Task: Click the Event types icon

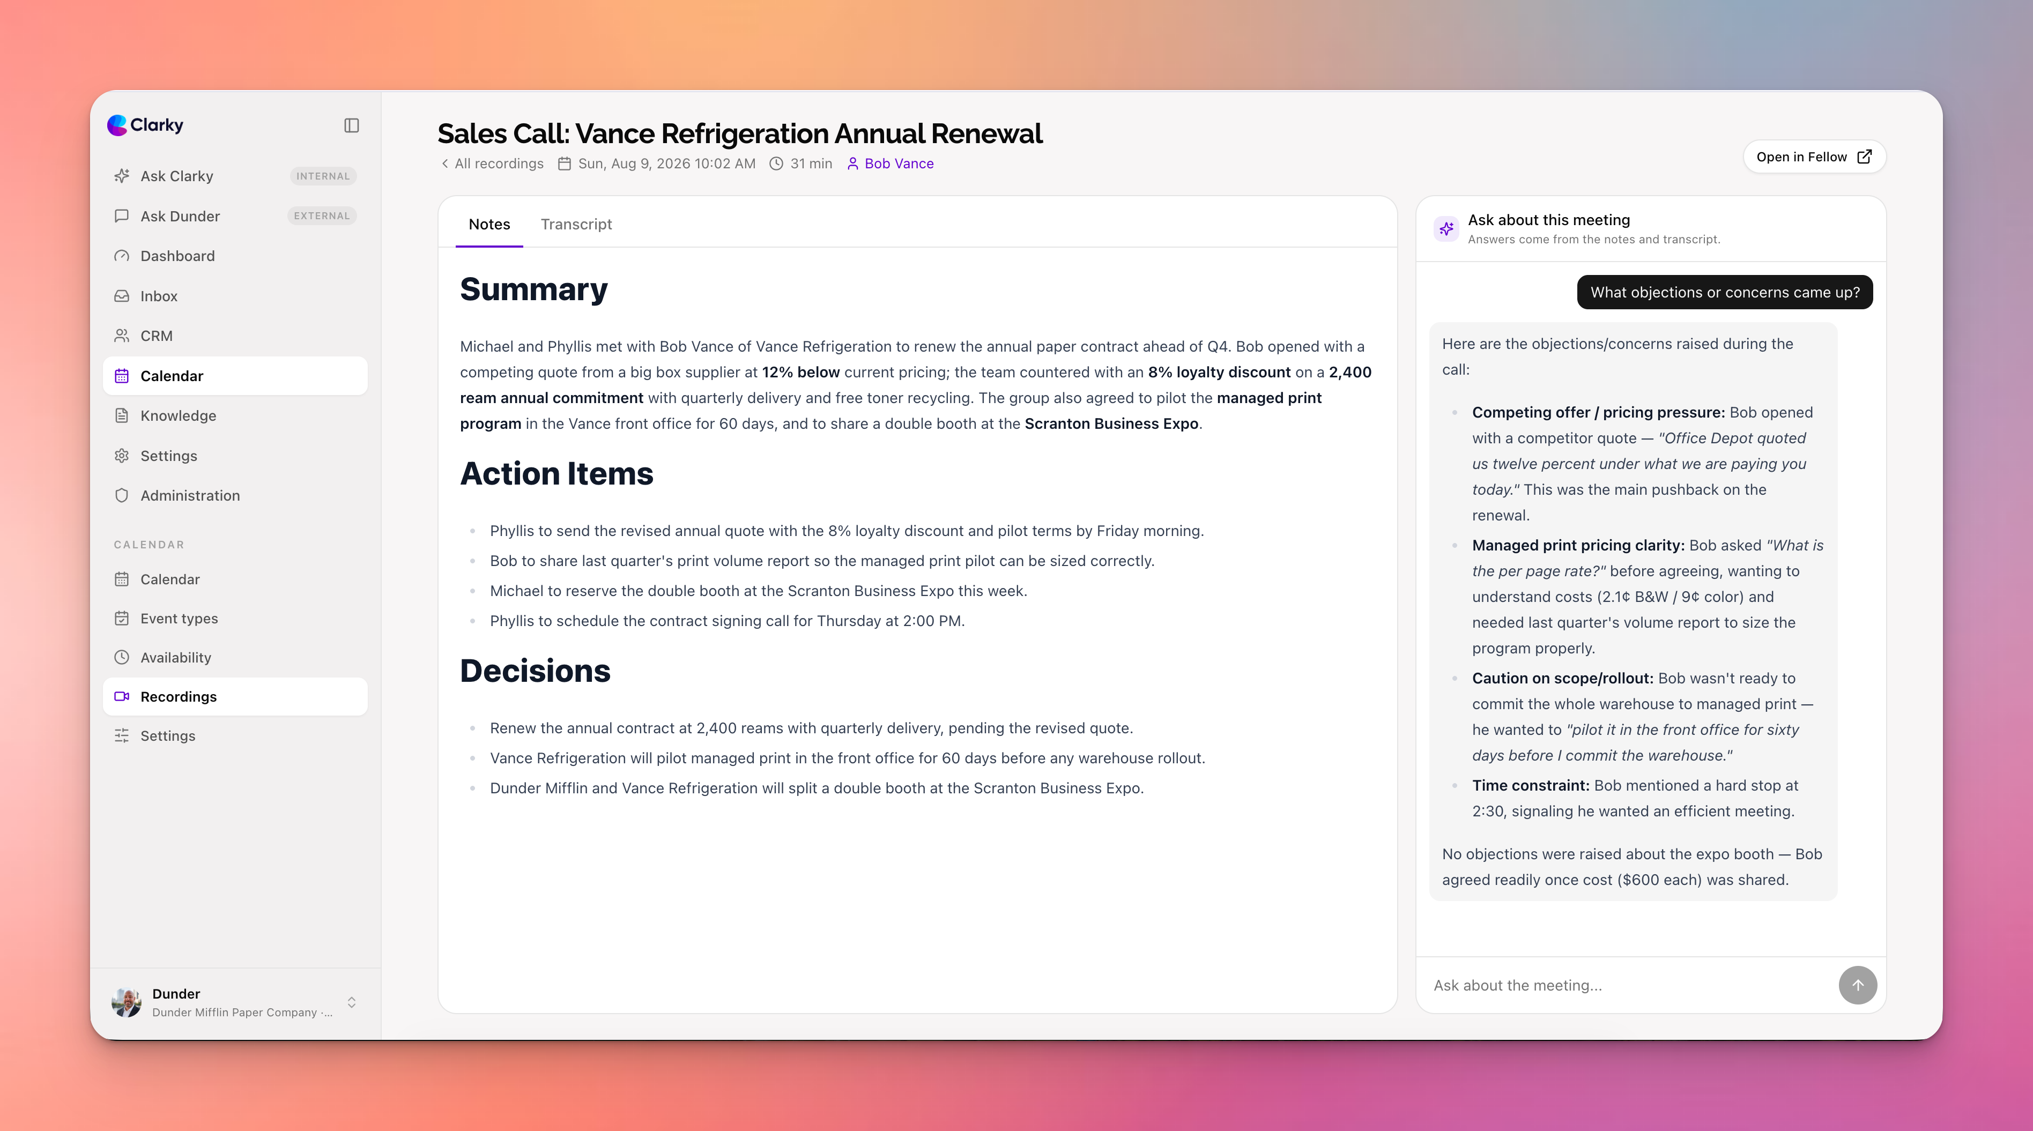Action: tap(122, 618)
